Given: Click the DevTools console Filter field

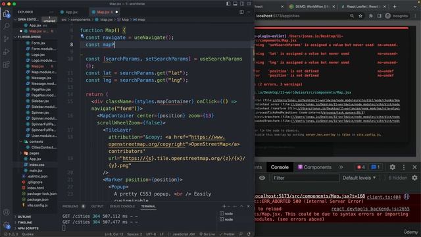Looking at the screenshot, I should pos(305,178).
